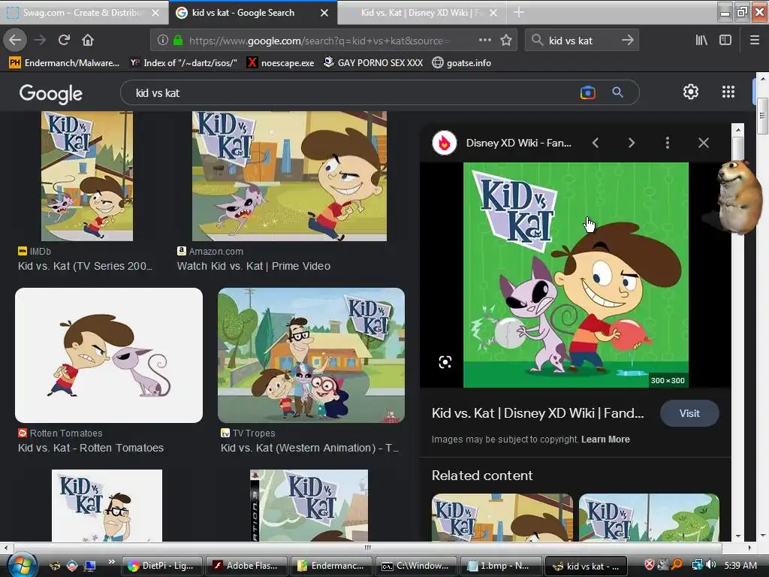This screenshot has width=769, height=577.
Task: Open preview panel more options menu
Action: [667, 143]
